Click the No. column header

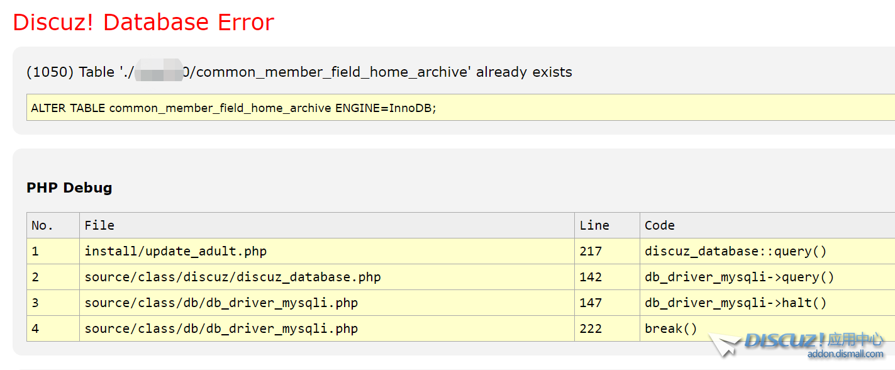pyautogui.click(x=43, y=225)
